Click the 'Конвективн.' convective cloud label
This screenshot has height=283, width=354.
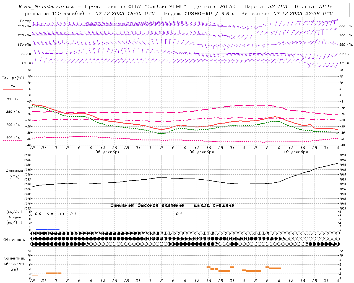[x=14, y=258]
